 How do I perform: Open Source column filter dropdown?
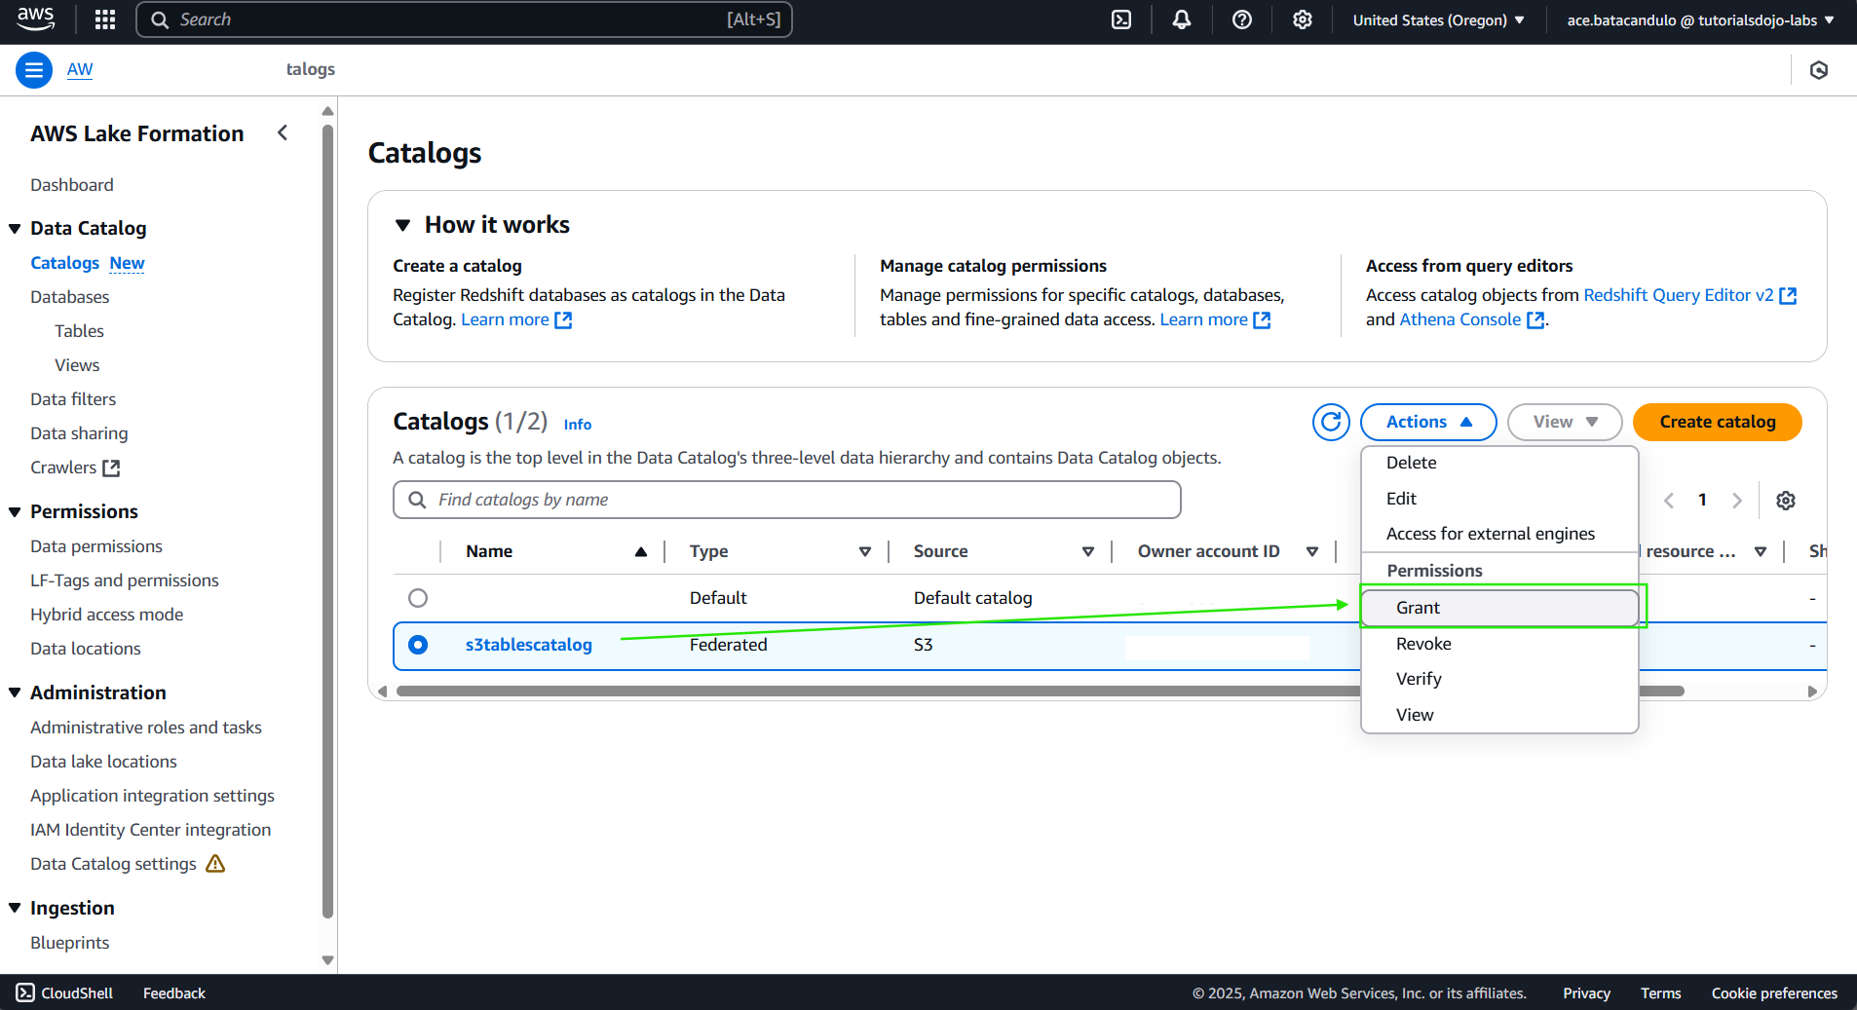1088,552
